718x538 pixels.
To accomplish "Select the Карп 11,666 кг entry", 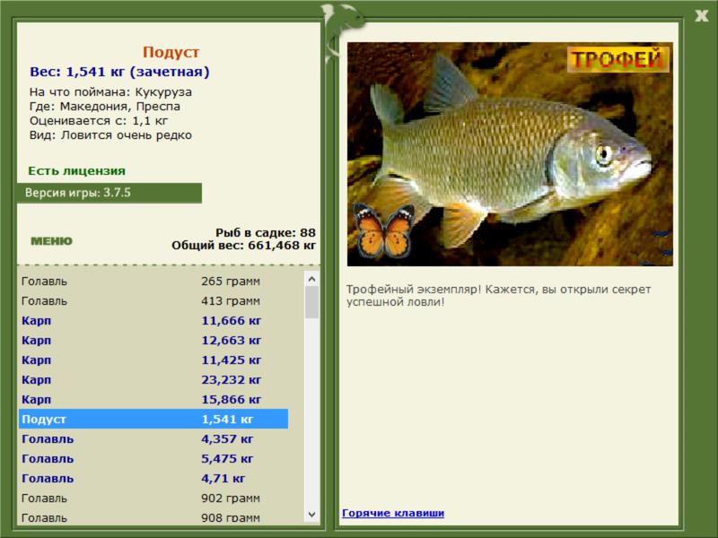I will point(153,321).
